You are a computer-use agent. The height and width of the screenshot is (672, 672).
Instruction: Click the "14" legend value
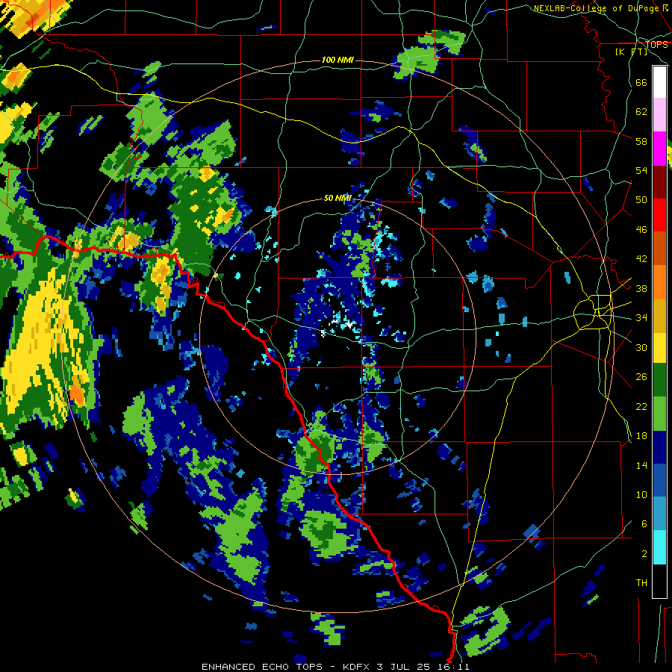pos(641,465)
